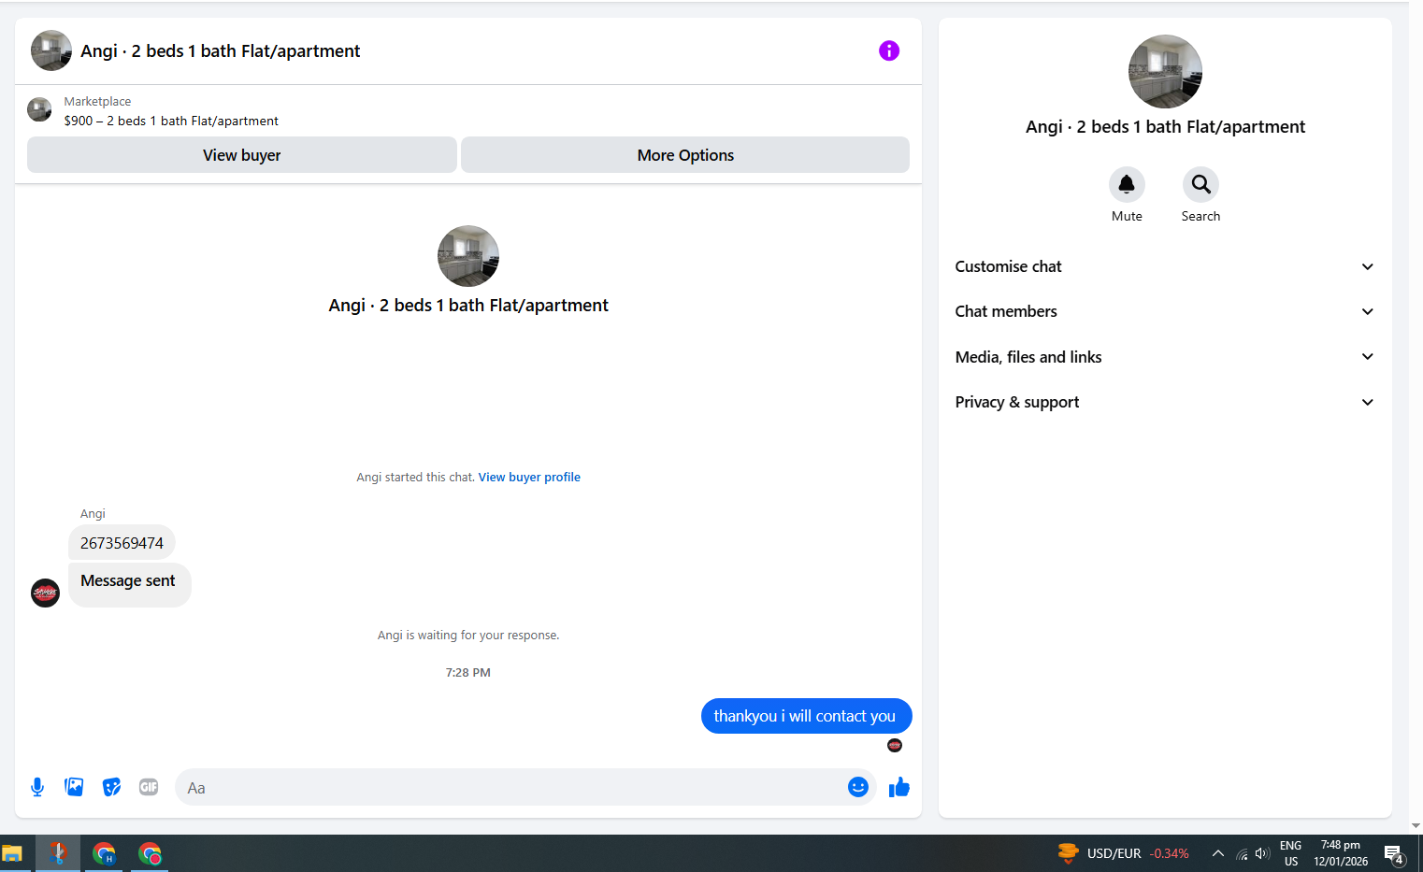Image resolution: width=1423 pixels, height=872 pixels.
Task: Follow the View buyer profile link
Action: (x=529, y=477)
